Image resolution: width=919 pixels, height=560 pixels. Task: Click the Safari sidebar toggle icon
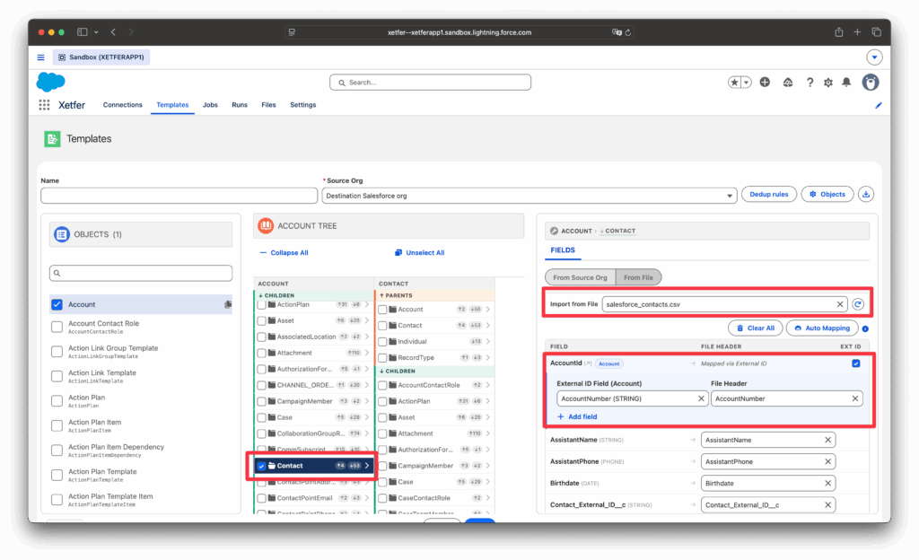pyautogui.click(x=82, y=32)
